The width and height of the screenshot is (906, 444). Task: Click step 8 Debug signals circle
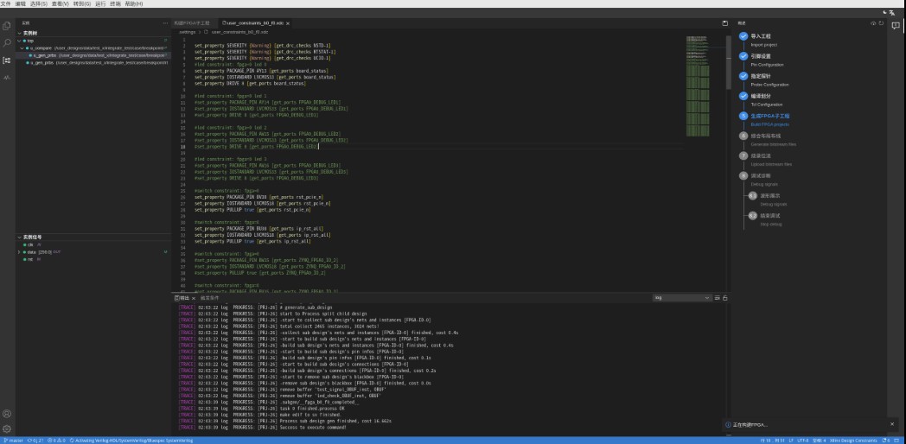pyautogui.click(x=743, y=175)
